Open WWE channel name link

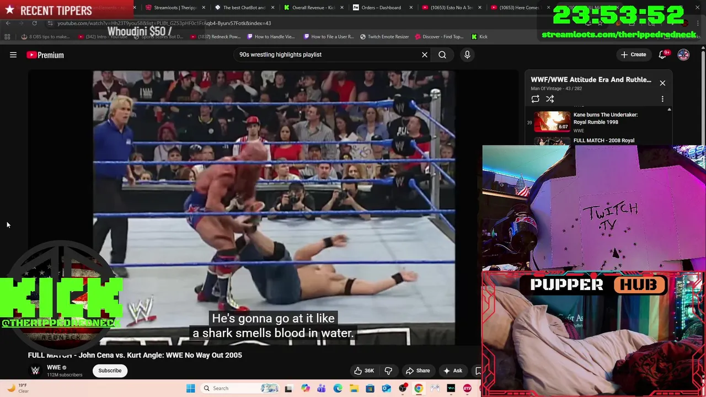[54, 367]
